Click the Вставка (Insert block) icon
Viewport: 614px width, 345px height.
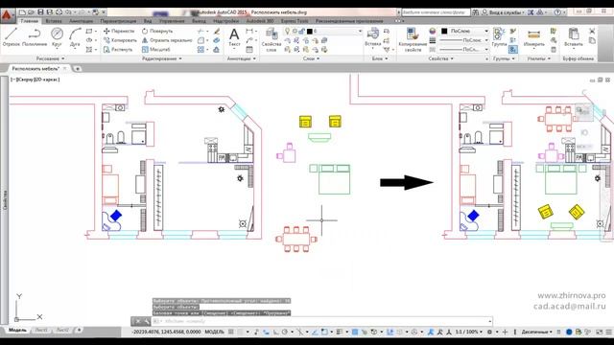(x=373, y=37)
